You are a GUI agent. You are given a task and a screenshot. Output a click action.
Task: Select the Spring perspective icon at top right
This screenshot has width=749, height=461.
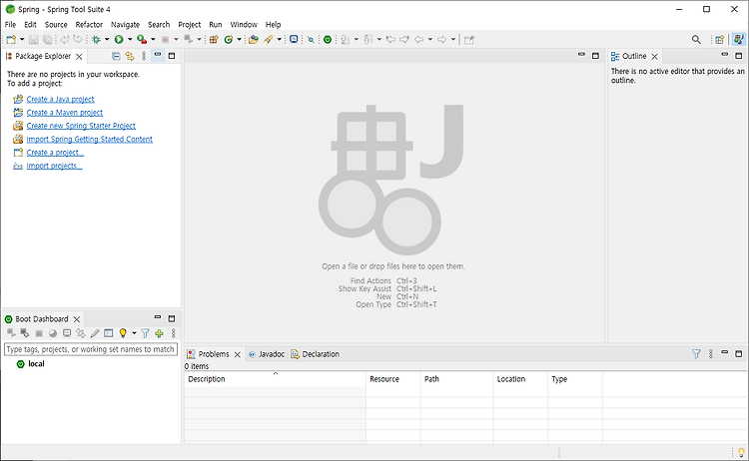pyautogui.click(x=739, y=39)
